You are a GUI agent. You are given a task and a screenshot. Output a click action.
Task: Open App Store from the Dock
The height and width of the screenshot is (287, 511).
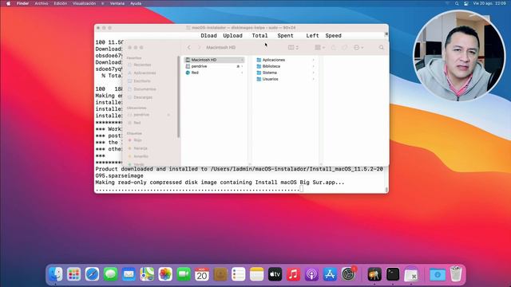pyautogui.click(x=330, y=274)
